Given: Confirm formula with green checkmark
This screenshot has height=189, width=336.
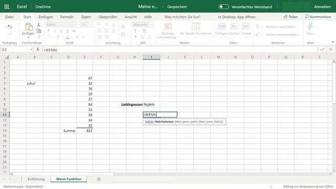Looking at the screenshot, I should (x=322, y=49).
